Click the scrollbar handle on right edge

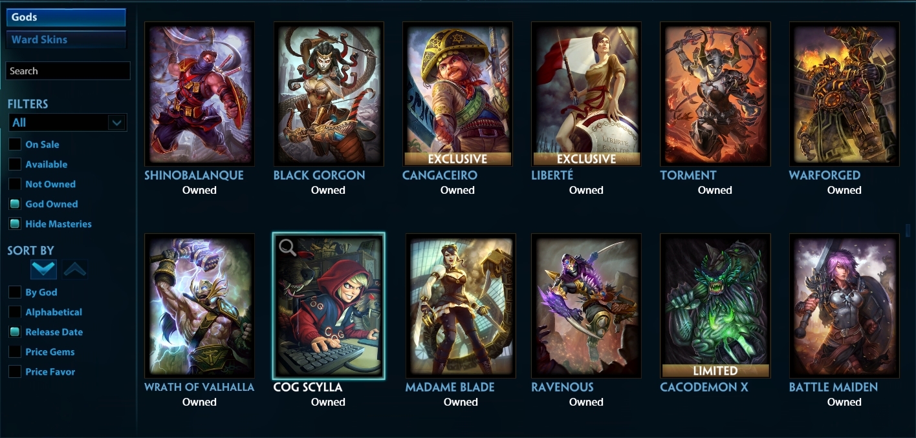pos(908,230)
